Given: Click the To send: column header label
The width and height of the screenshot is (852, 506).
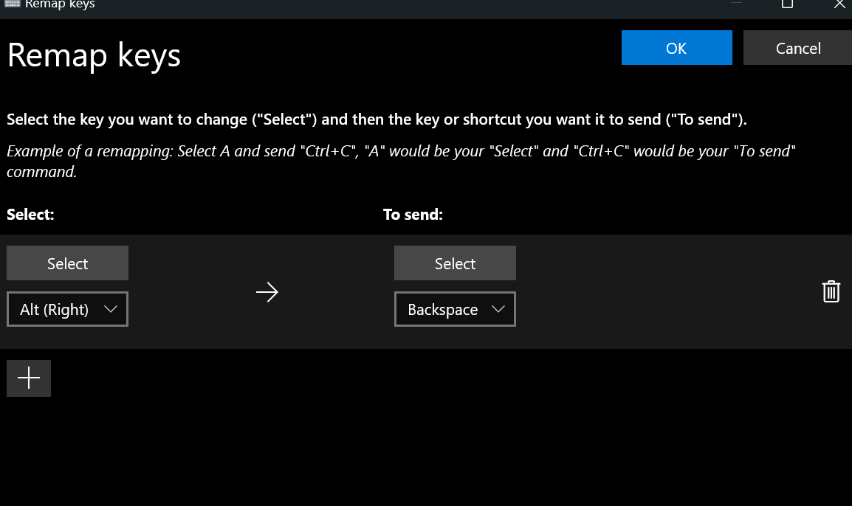Looking at the screenshot, I should [413, 214].
